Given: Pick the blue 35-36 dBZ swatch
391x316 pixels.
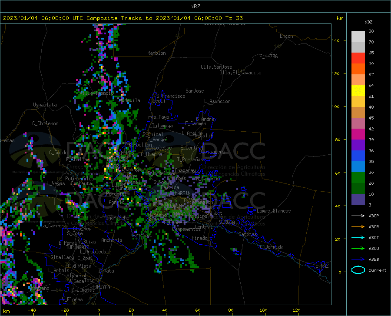Looking at the screenshot, I should coord(358,156).
